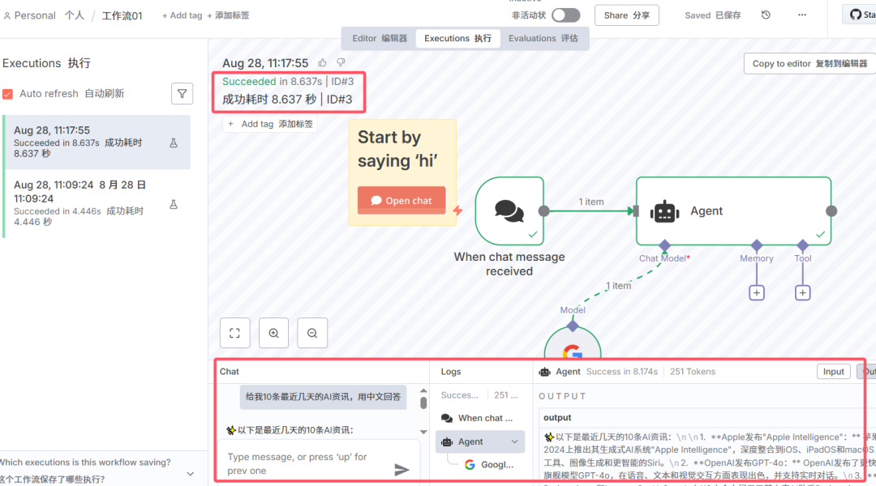
Task: Expand 'Which executions is this workflow saving' section
Action: tap(190, 474)
